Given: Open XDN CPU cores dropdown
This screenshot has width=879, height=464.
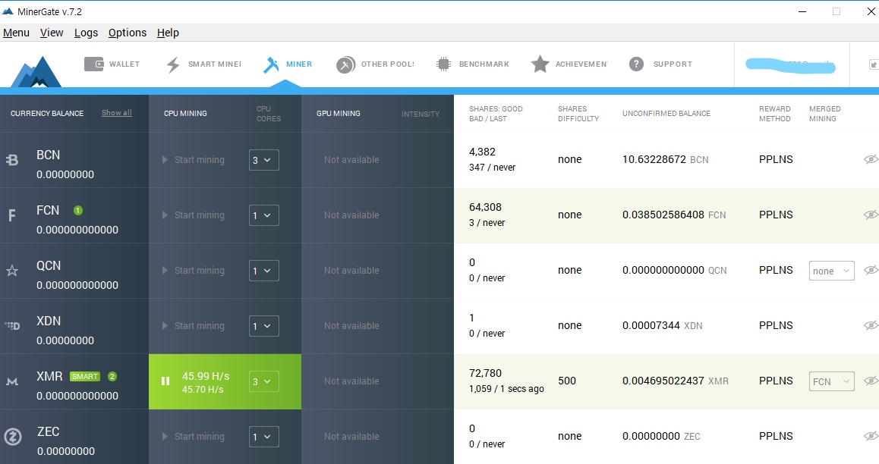Looking at the screenshot, I should 264,326.
